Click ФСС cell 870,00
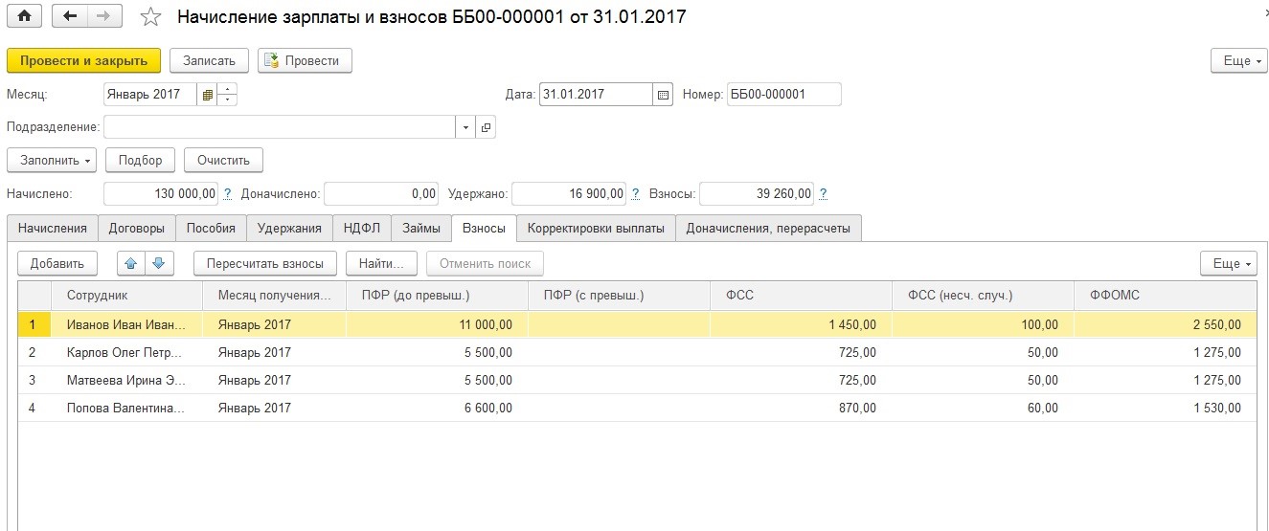The width and height of the screenshot is (1269, 531). point(801,408)
